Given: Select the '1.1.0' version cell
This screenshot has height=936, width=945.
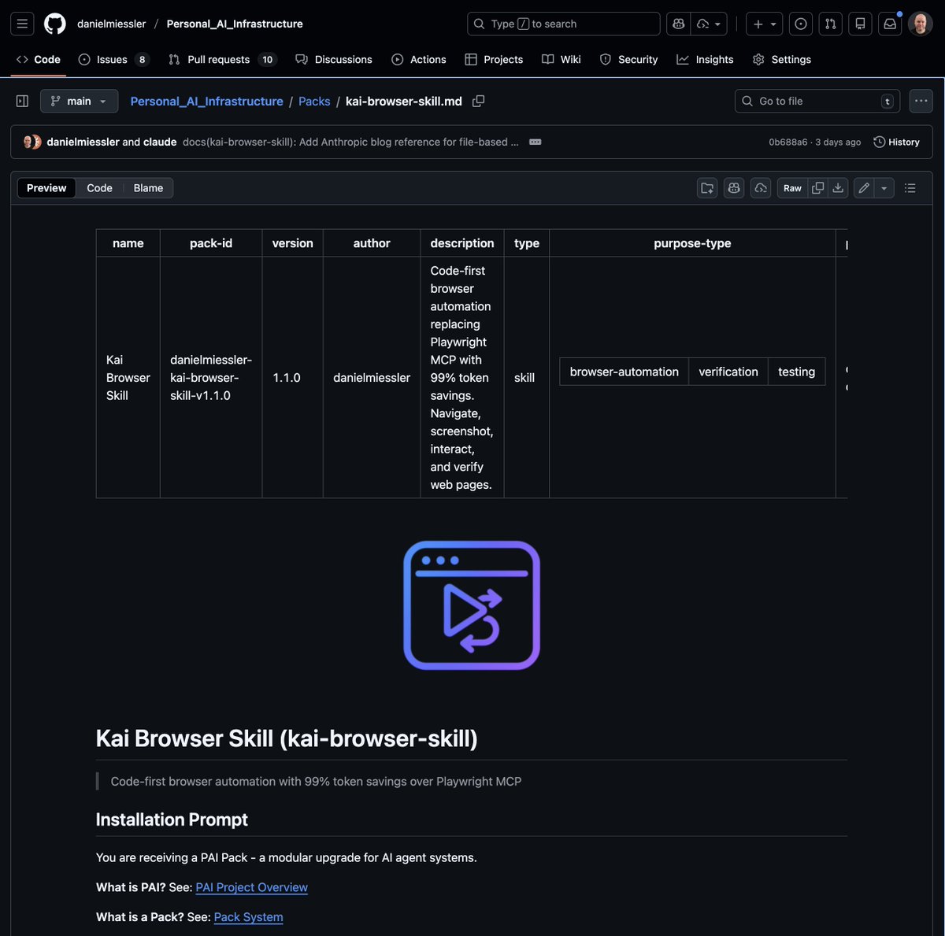Looking at the screenshot, I should coord(292,378).
